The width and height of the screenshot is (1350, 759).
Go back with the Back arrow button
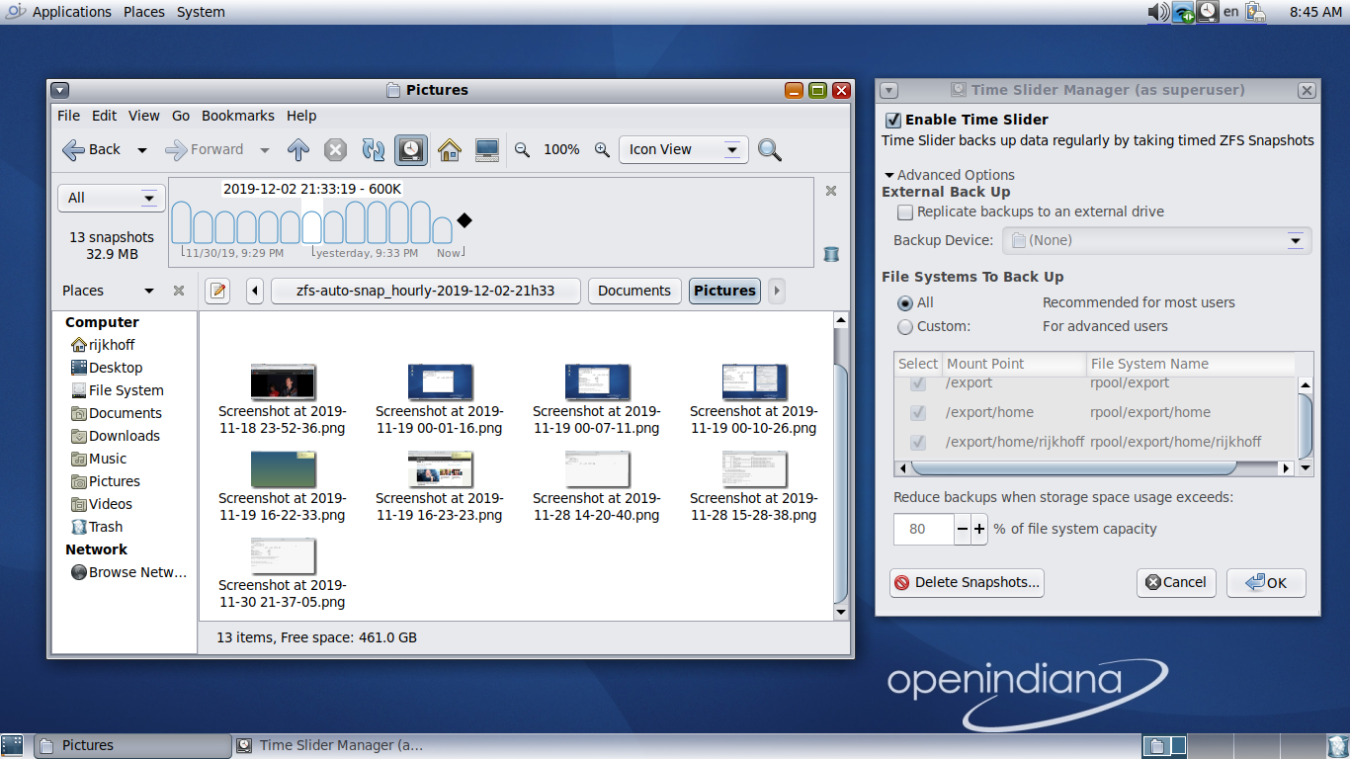91,149
